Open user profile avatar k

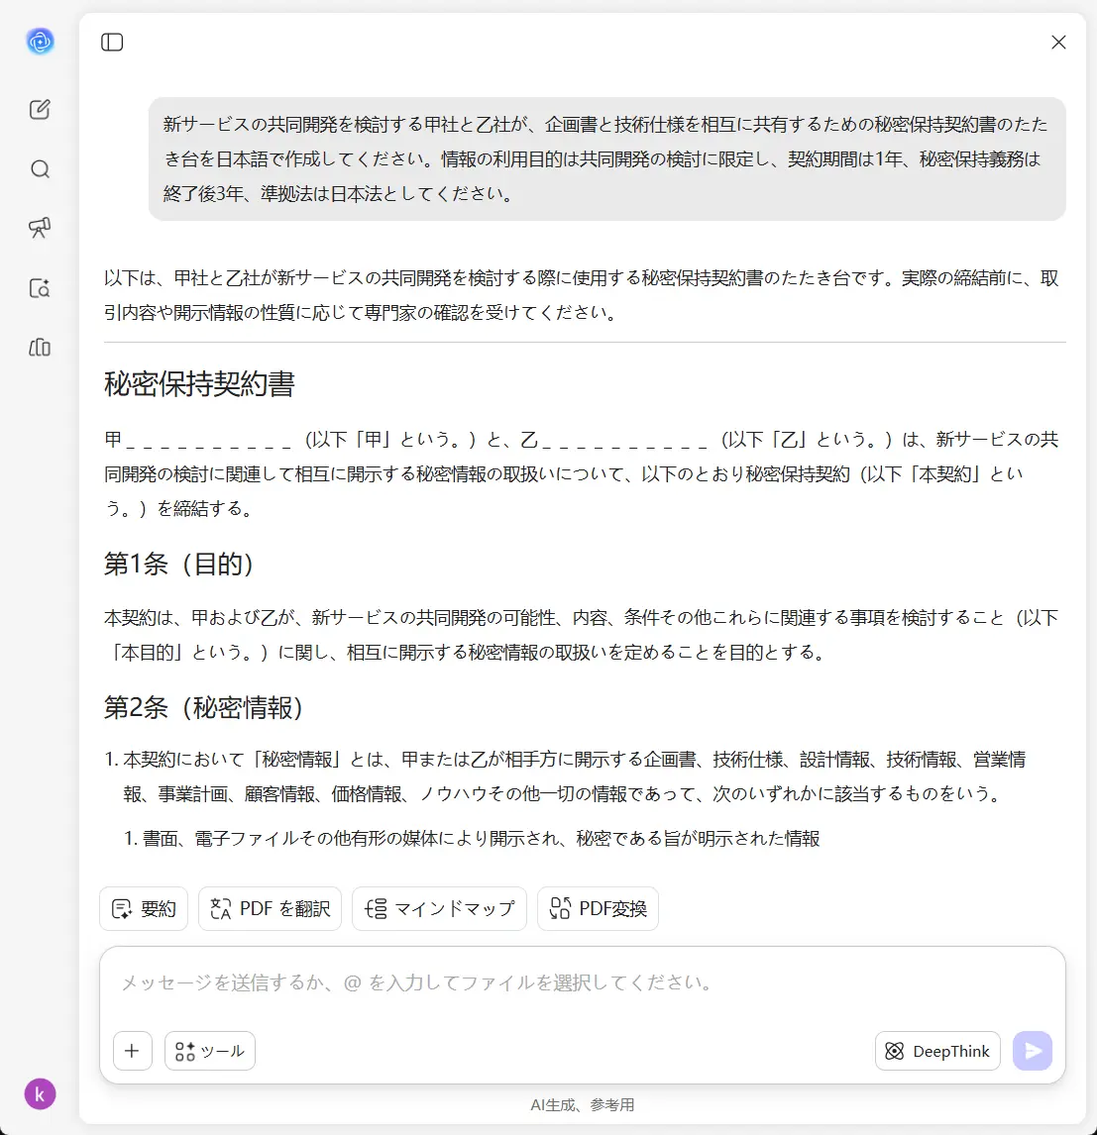40,1093
